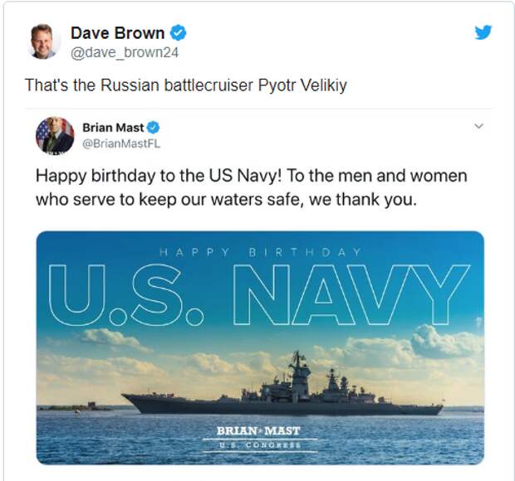Expand the quoted tweet's chevron menu
Screen dimensions: 515x481
478,127
